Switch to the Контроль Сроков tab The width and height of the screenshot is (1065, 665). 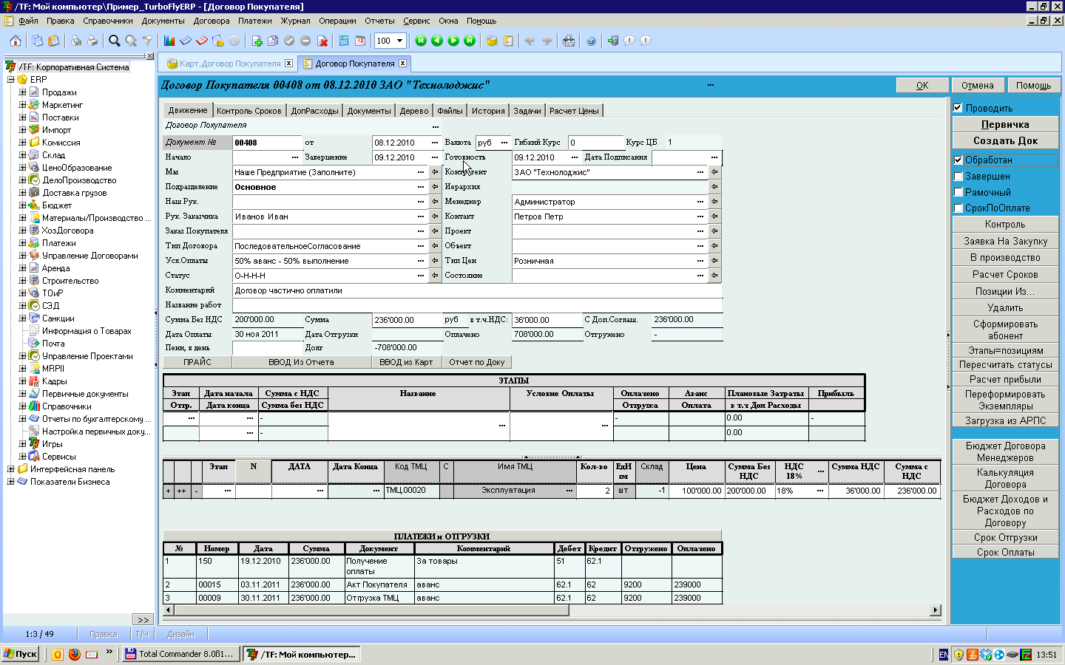click(x=248, y=111)
